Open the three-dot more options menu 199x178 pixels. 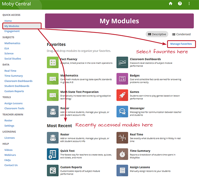[189, 4]
